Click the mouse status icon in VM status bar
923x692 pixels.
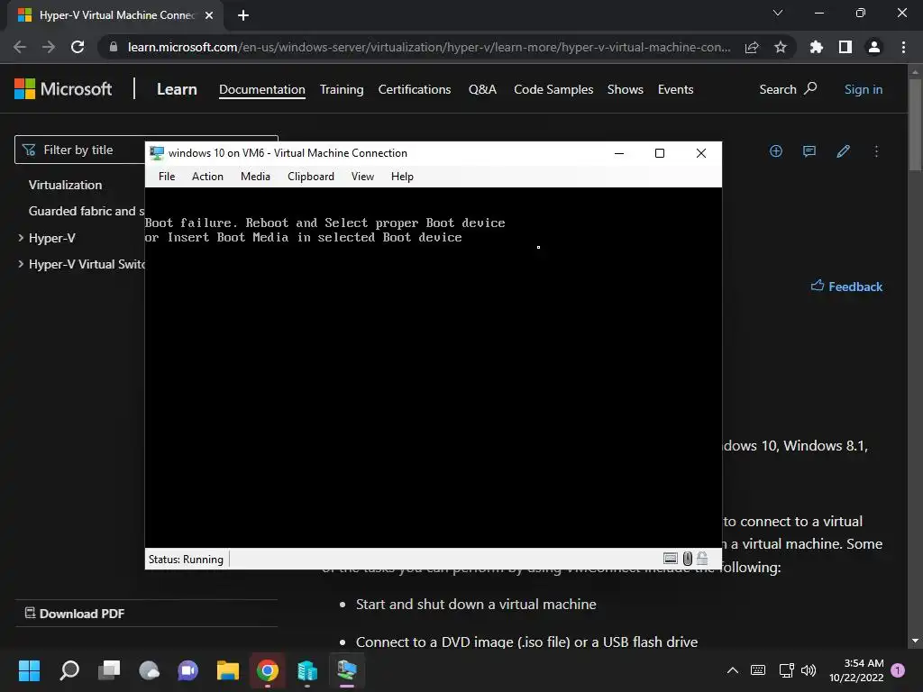coord(687,559)
